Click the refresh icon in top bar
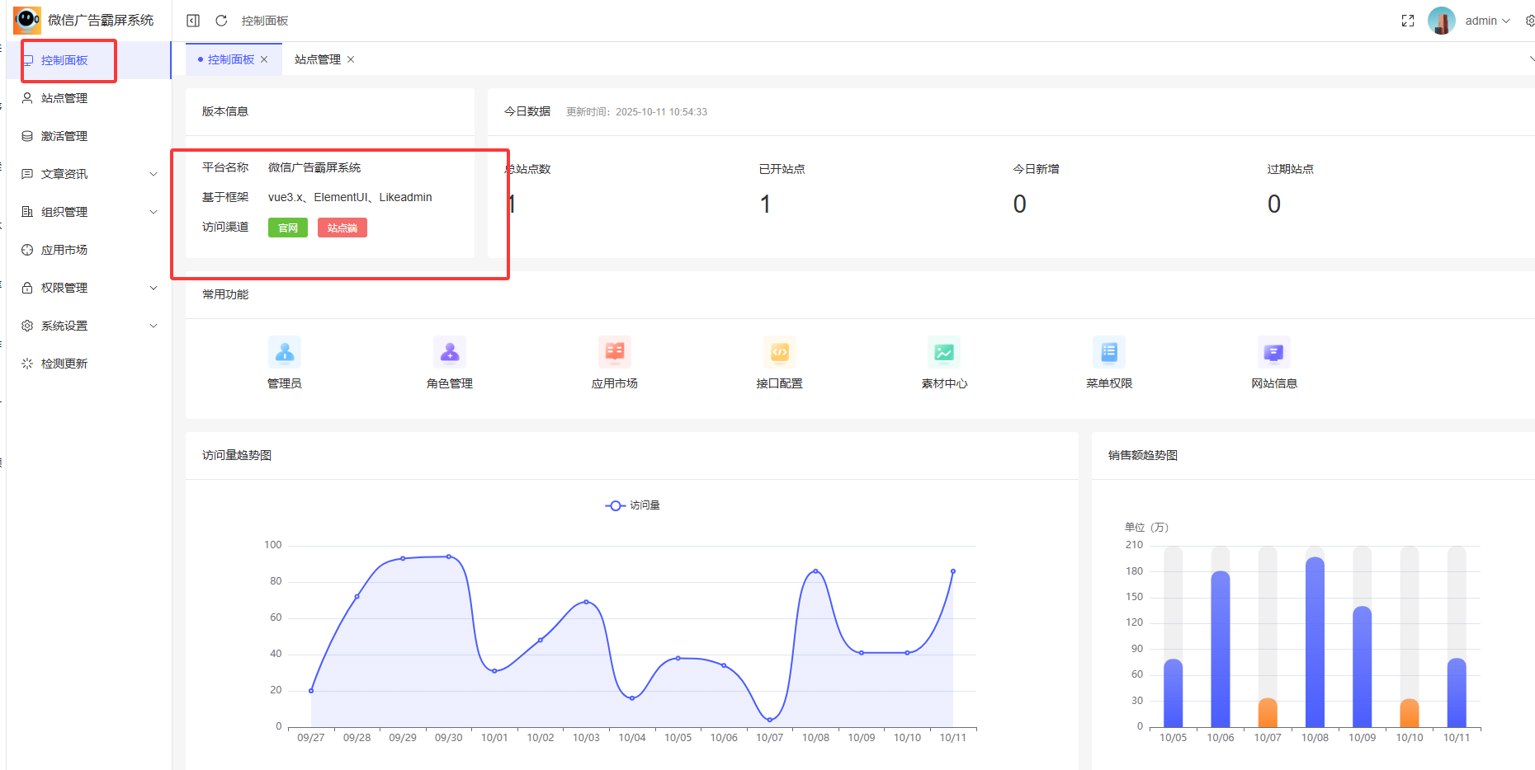Viewport: 1535px width, 770px height. coord(221,21)
